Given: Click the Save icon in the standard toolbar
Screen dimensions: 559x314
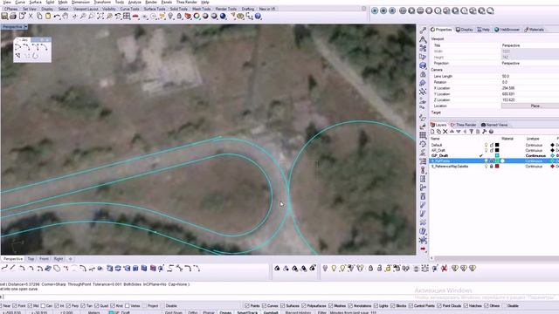Looking at the screenshot, I should pos(4,16).
